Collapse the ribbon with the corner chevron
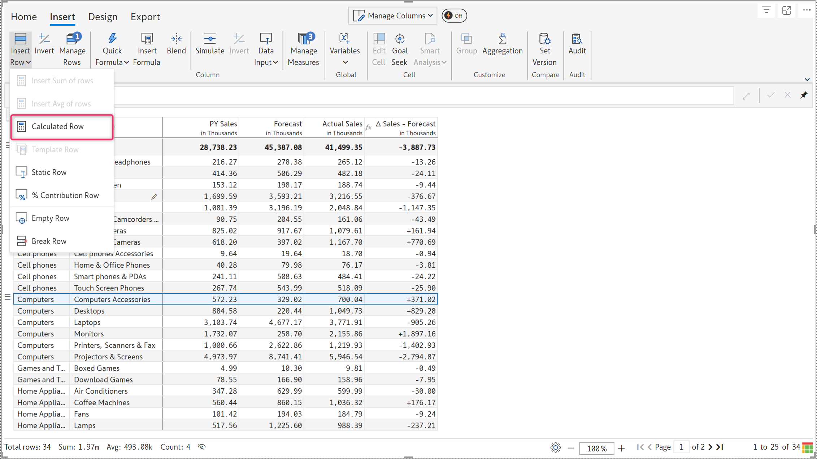 click(807, 79)
